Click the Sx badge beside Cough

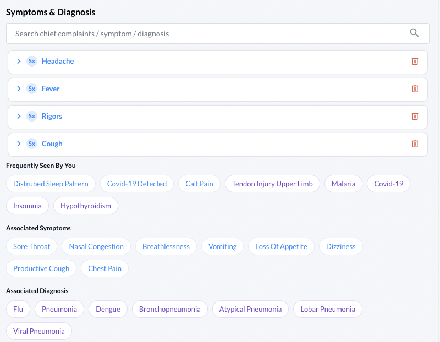pyautogui.click(x=32, y=144)
